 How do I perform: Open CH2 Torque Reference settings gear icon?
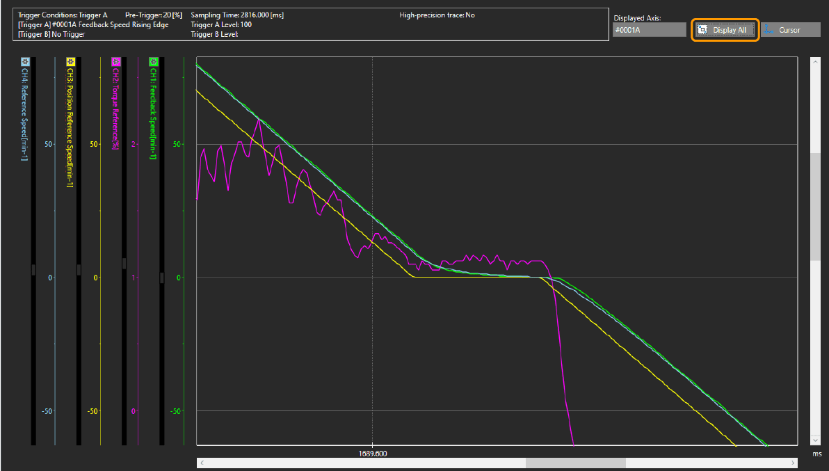(x=116, y=62)
